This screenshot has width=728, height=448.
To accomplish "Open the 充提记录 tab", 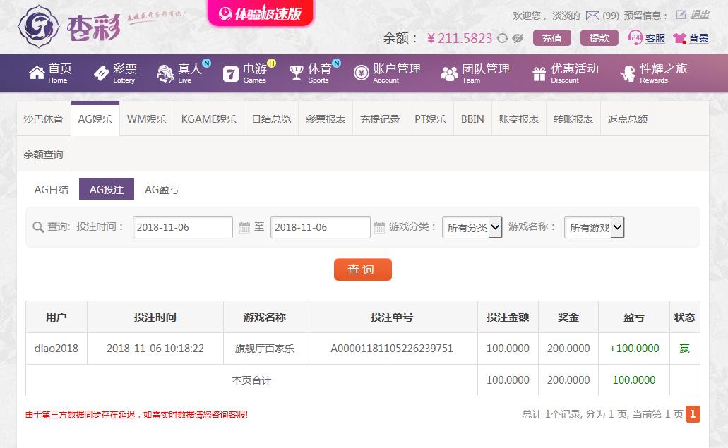I will pyautogui.click(x=380, y=119).
